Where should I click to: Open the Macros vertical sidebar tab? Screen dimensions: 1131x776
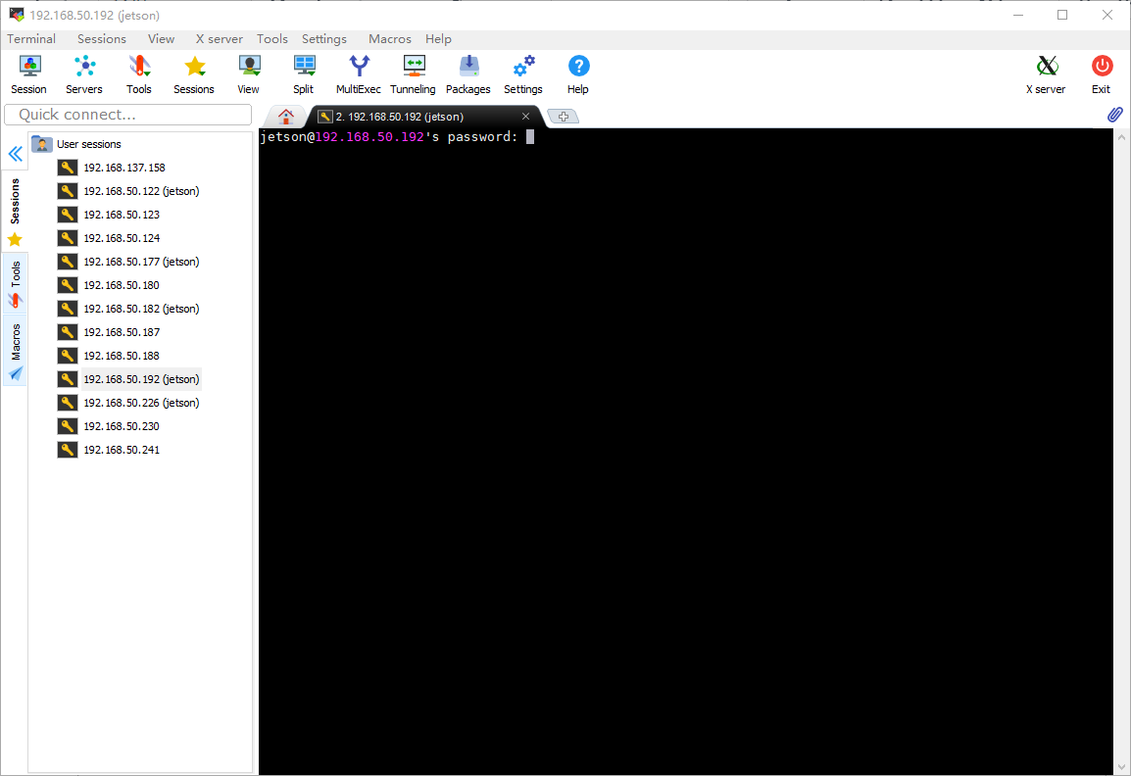(15, 351)
